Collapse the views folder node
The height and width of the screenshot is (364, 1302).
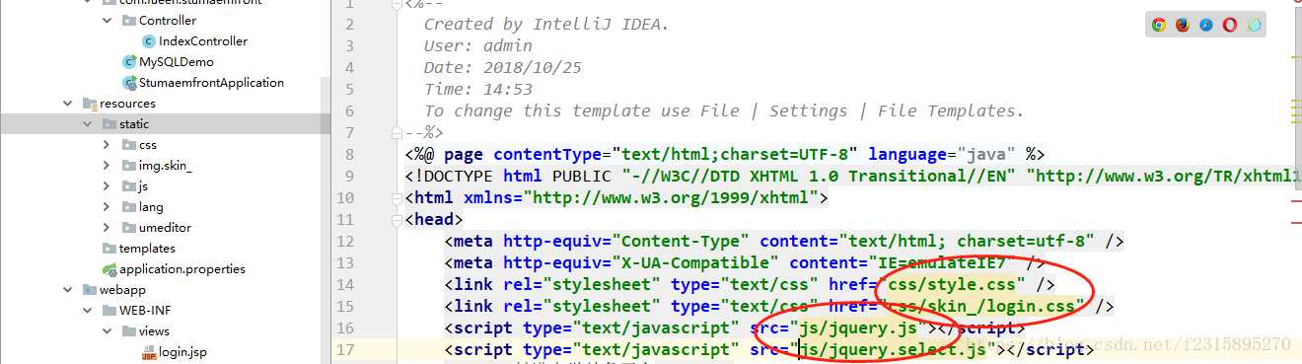tap(107, 331)
